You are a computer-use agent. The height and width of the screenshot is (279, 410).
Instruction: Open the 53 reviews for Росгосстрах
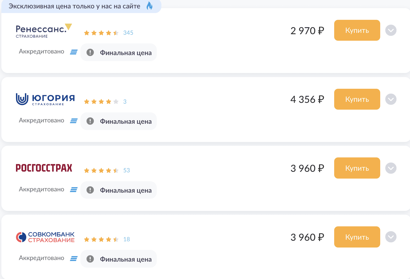coord(126,170)
